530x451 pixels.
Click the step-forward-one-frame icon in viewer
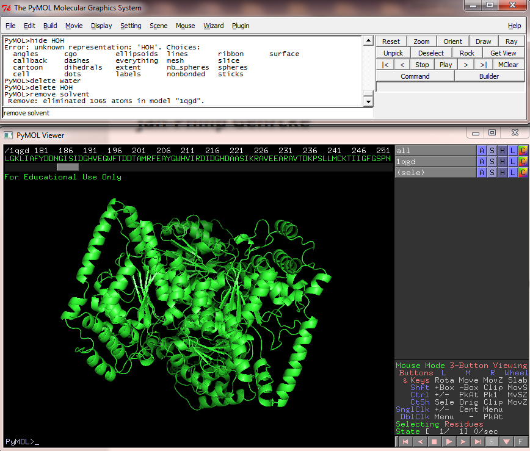tap(463, 442)
